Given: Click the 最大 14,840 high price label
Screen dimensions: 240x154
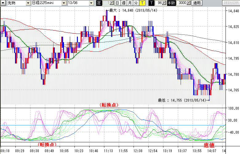Looking at the screenshot, I should [127, 10].
